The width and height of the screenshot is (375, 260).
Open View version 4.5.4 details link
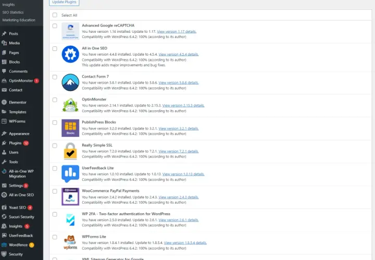point(179,55)
